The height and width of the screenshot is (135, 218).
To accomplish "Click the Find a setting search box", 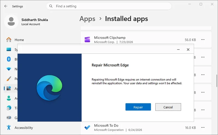I will [109, 6].
